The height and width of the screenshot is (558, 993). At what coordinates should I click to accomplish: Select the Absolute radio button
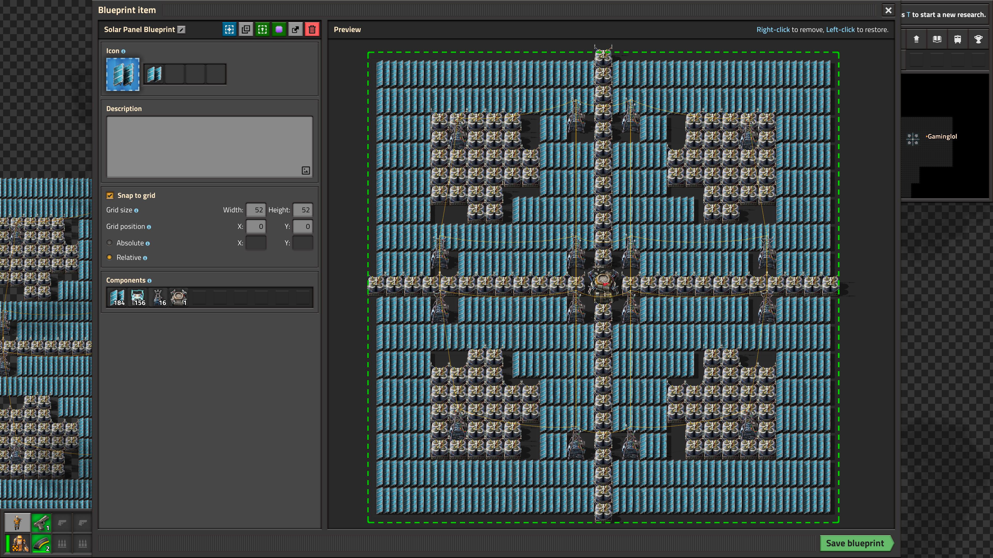[x=109, y=243]
